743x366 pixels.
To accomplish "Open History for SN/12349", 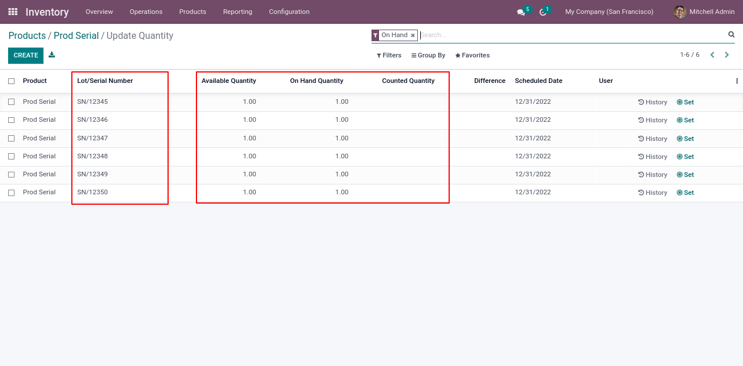I will [653, 175].
